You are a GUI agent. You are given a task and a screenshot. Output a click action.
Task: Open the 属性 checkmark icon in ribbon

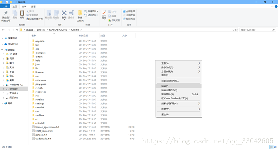pos(104,13)
